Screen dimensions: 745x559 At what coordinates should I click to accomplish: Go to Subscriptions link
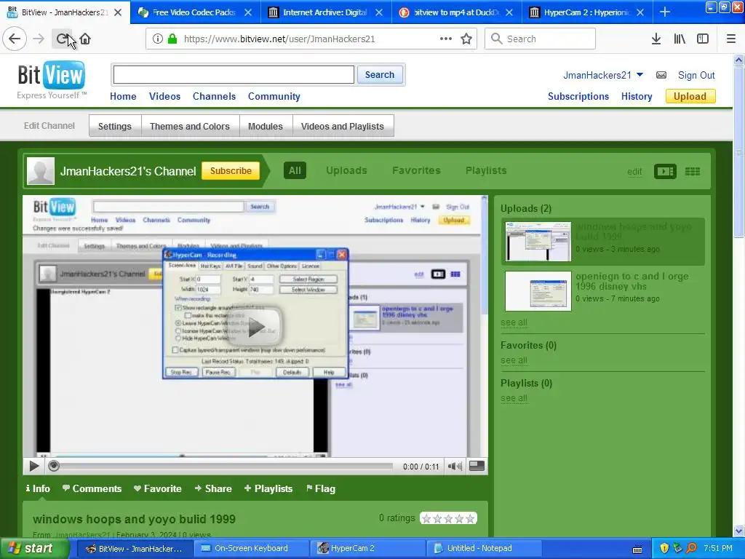tap(578, 96)
